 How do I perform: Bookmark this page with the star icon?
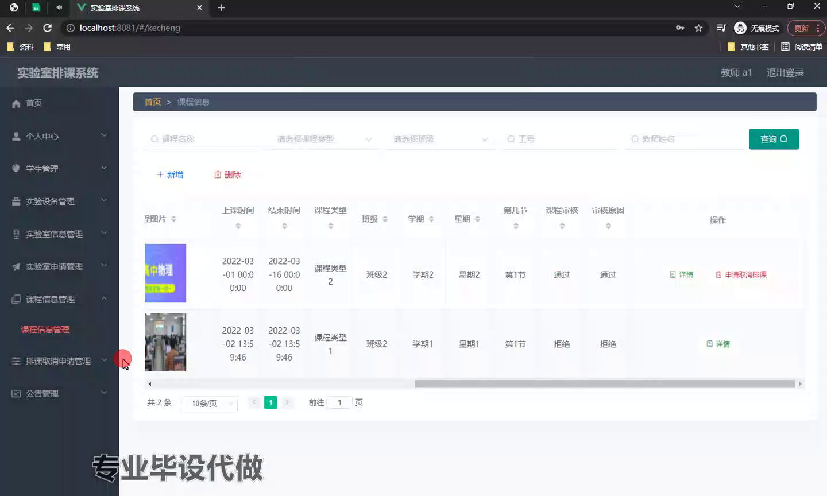click(698, 28)
